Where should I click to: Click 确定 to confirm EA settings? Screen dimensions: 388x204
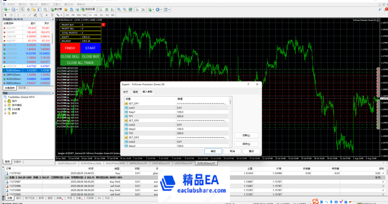213,151
